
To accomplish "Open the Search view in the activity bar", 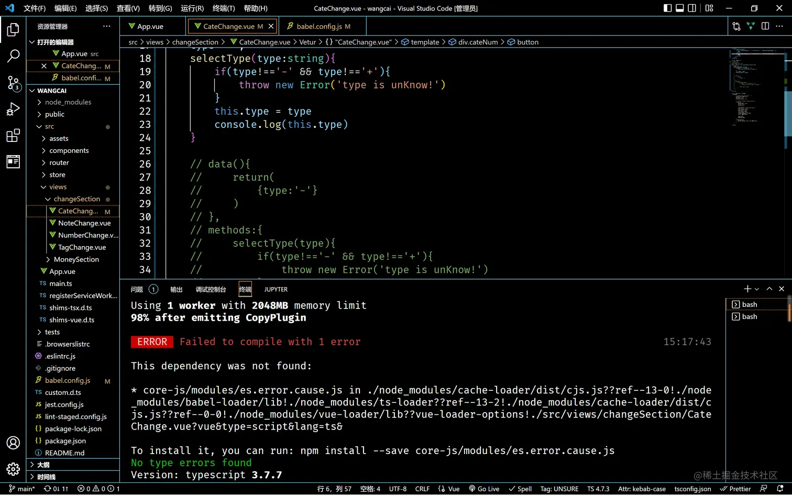I will [x=13, y=56].
